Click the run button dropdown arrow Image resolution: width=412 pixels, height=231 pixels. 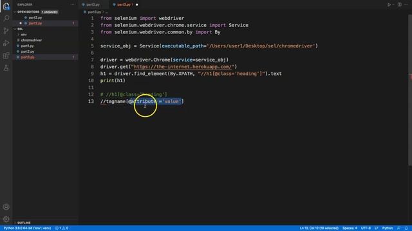coord(393,4)
